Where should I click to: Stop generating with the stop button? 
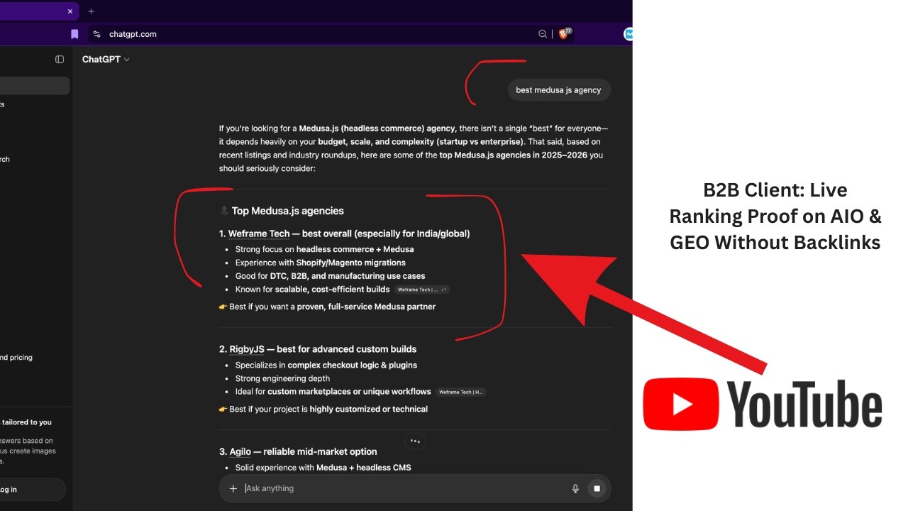pos(597,488)
